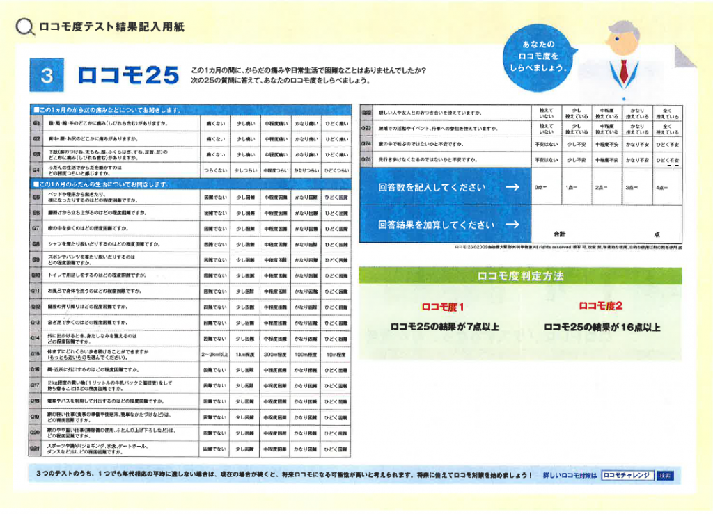Select ひどくつらい for question Q4

[336, 170]
